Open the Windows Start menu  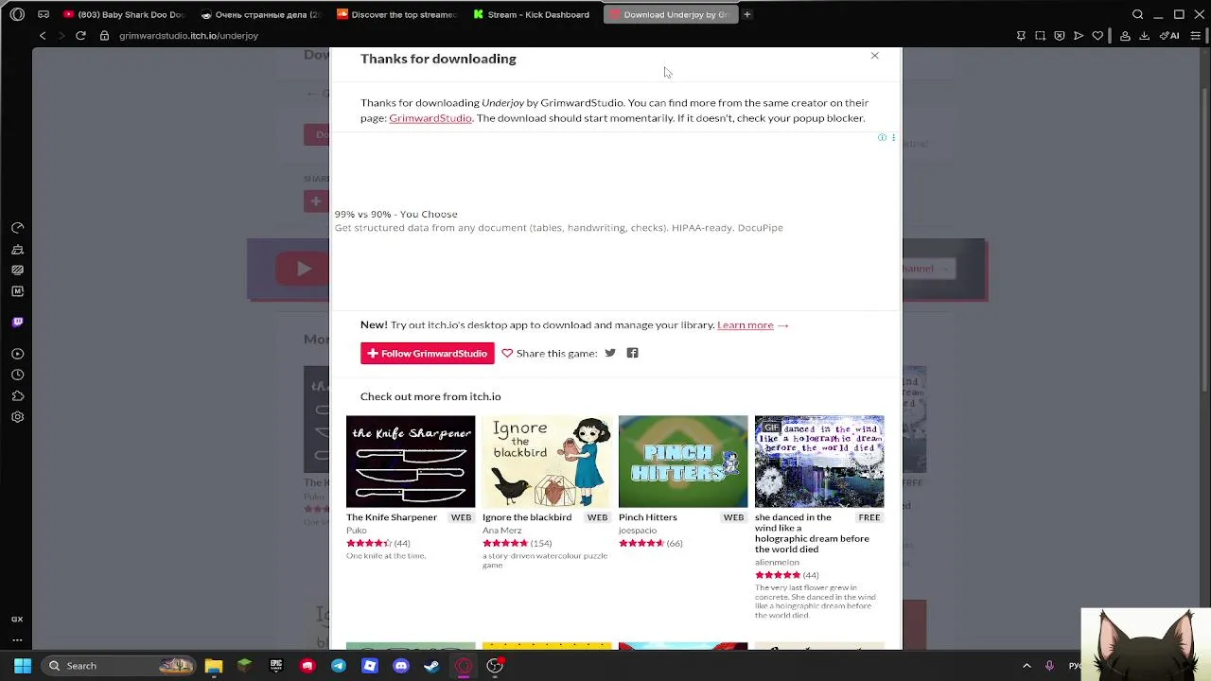[23, 666]
